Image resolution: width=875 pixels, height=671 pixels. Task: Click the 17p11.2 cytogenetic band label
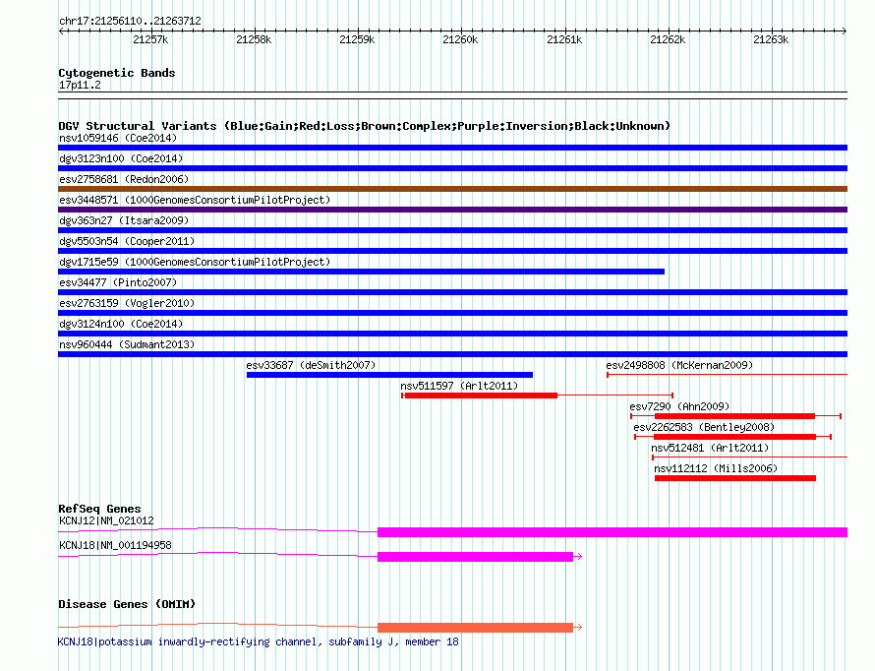[x=80, y=85]
